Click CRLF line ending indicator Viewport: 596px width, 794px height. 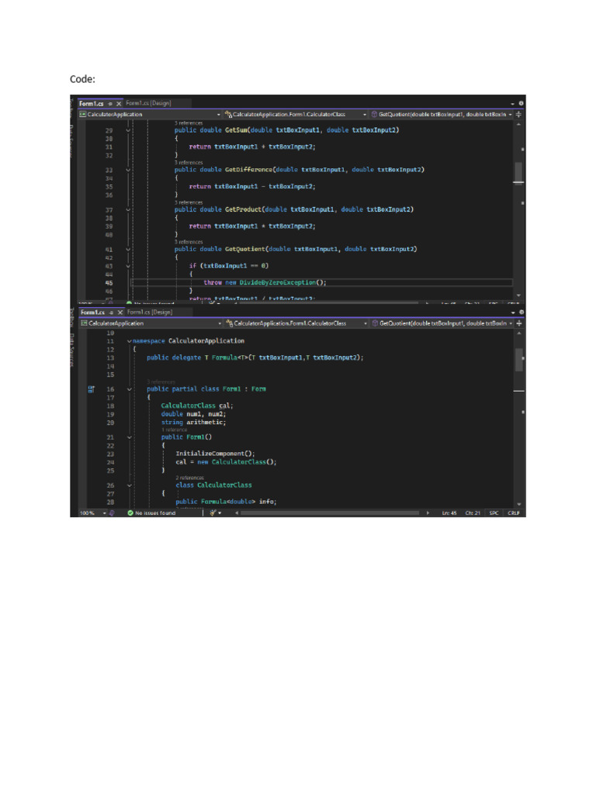tap(514, 513)
